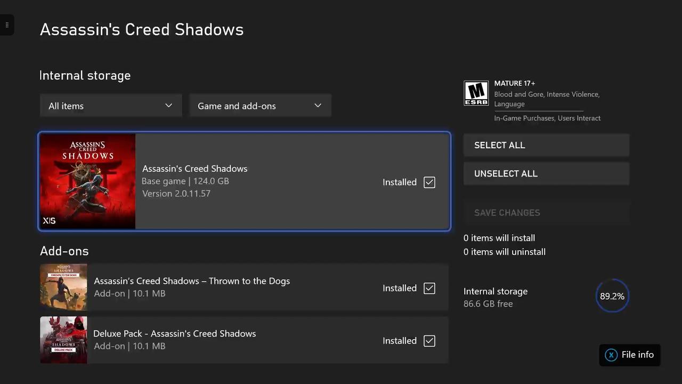
Task: Click 'Deluxe Pack - Assassin's Creed Shadows' title
Action: pyautogui.click(x=175, y=333)
